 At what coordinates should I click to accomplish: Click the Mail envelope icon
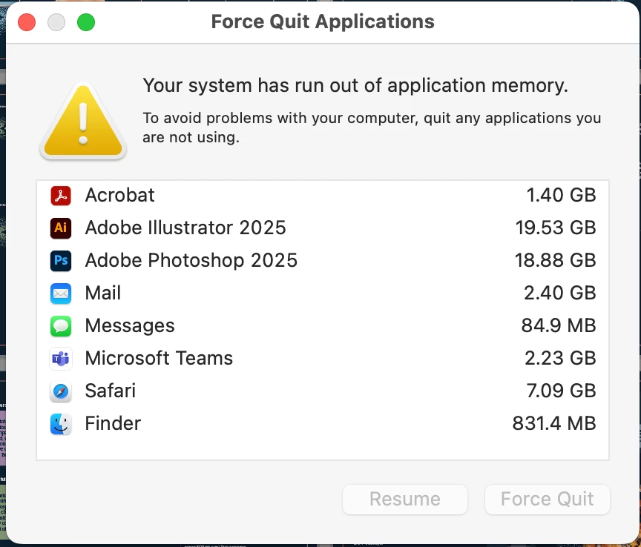(x=61, y=294)
